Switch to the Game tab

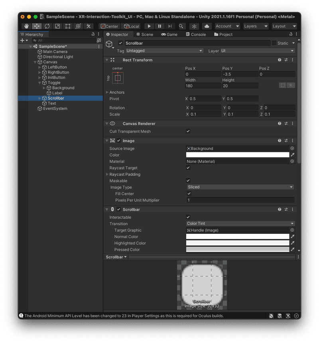coord(169,34)
